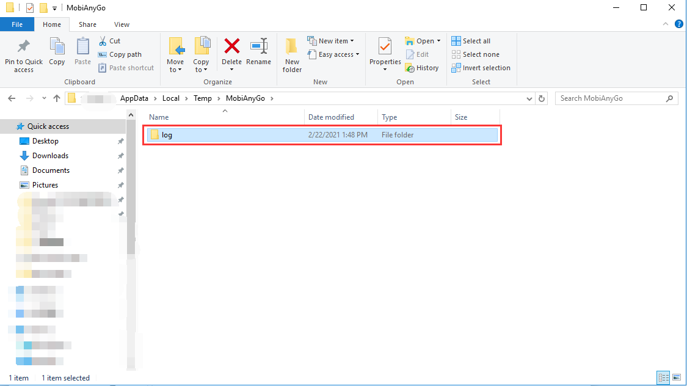This screenshot has height=386, width=687.
Task: Select Copy path command
Action: (x=120, y=54)
